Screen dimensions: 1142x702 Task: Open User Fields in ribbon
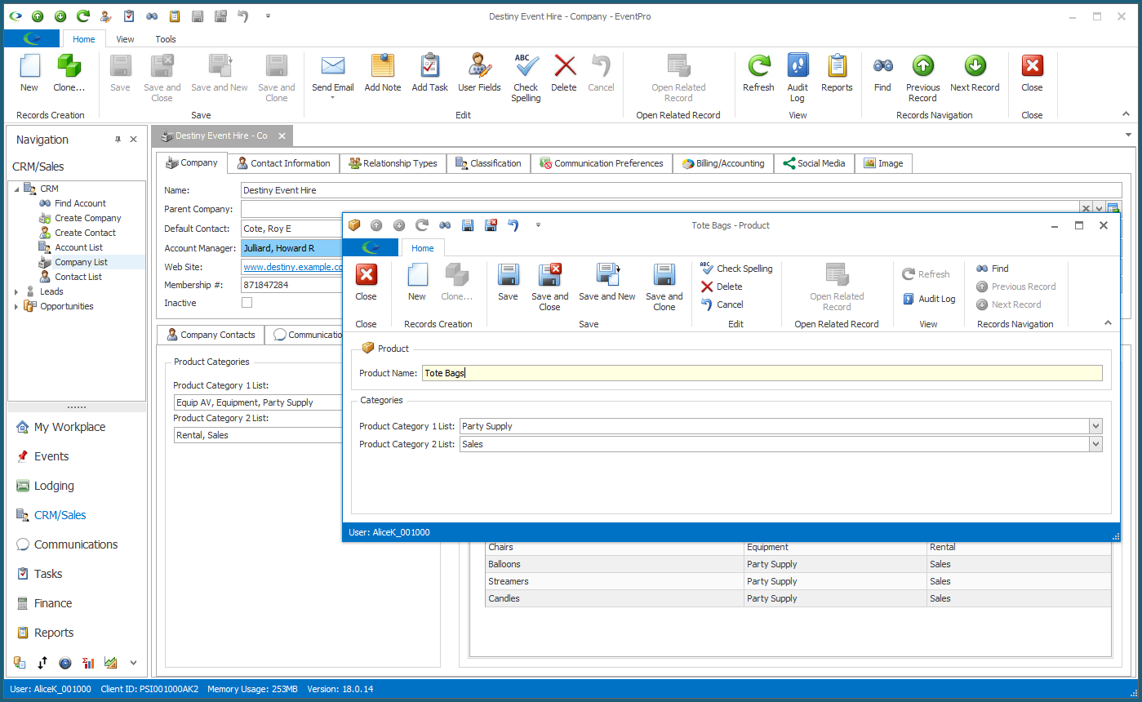coord(479,73)
